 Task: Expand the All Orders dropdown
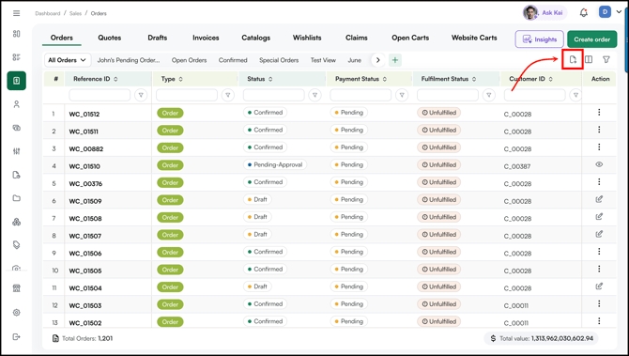(68, 60)
